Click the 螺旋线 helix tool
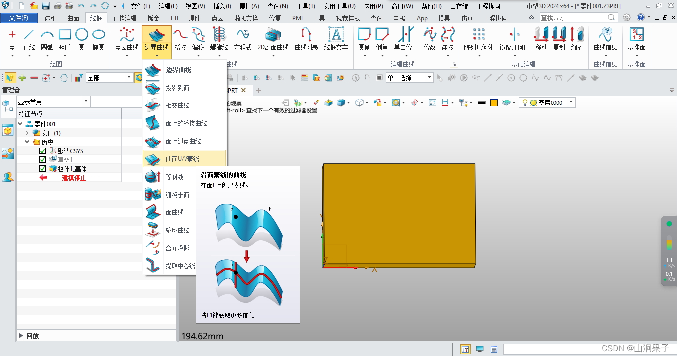This screenshot has width=677, height=357. coord(219,39)
